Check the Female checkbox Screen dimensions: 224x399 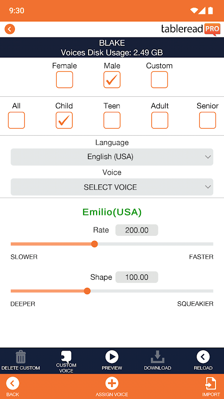click(x=65, y=80)
